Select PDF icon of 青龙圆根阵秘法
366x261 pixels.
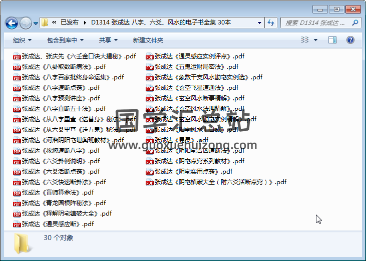coord(17,203)
